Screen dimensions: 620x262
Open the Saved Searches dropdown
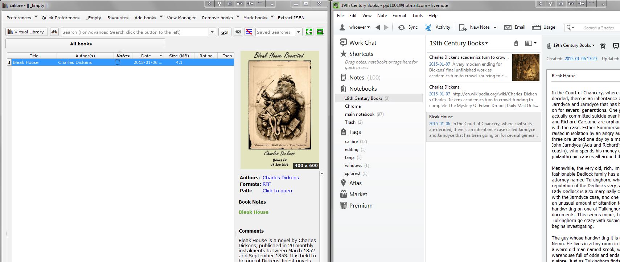pos(299,32)
